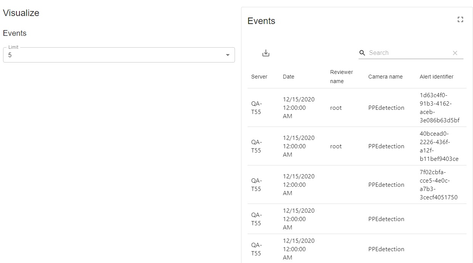Open the Limit dropdown arrow
This screenshot has width=473, height=263.
pyautogui.click(x=228, y=55)
